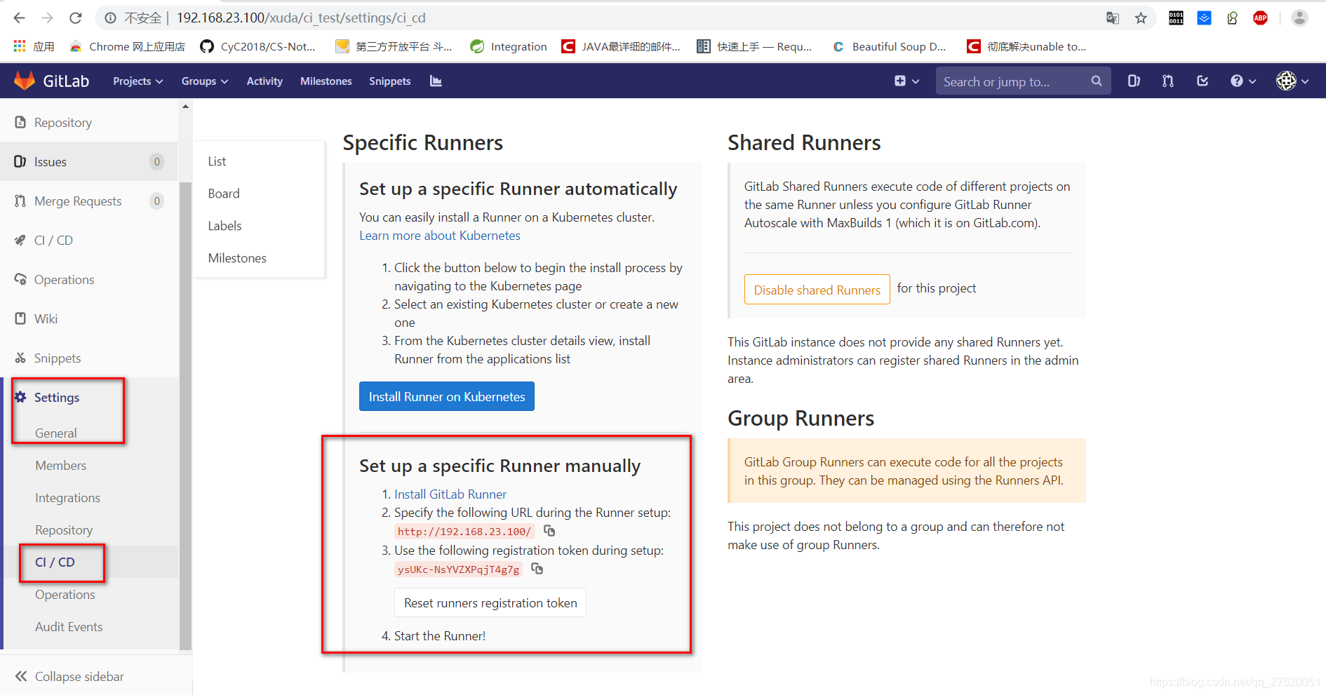Open the Help question mark dropdown
The image size is (1326, 695).
click(x=1243, y=81)
